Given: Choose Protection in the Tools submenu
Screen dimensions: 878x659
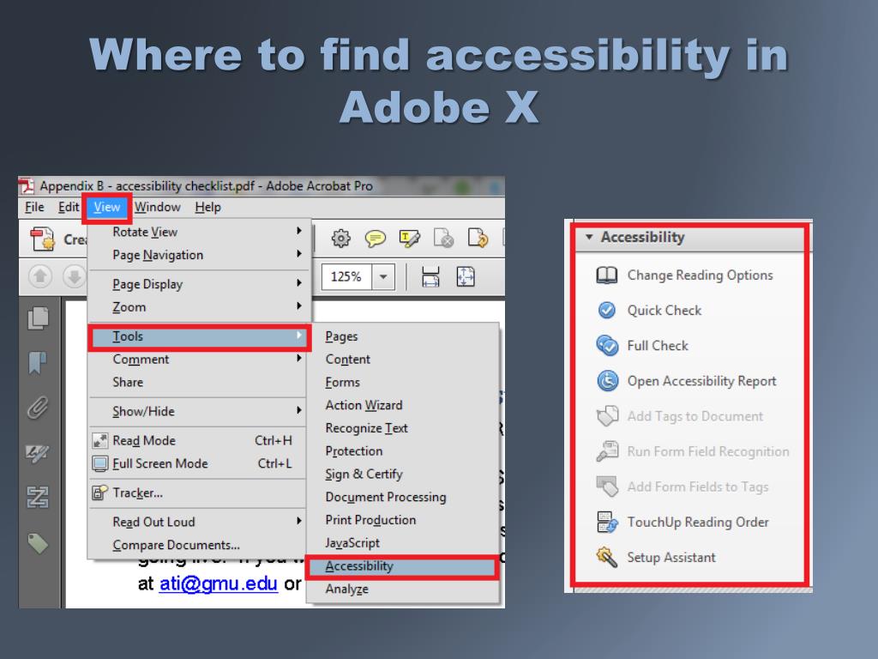Looking at the screenshot, I should click(x=354, y=451).
